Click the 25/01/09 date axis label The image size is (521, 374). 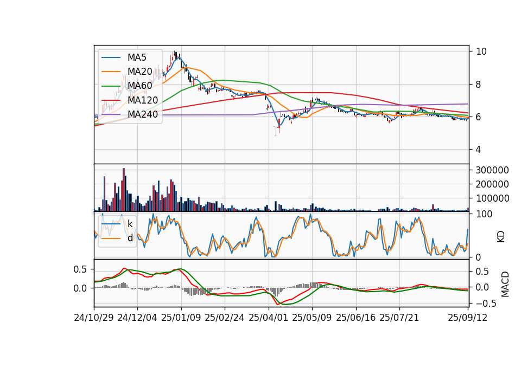(181, 318)
